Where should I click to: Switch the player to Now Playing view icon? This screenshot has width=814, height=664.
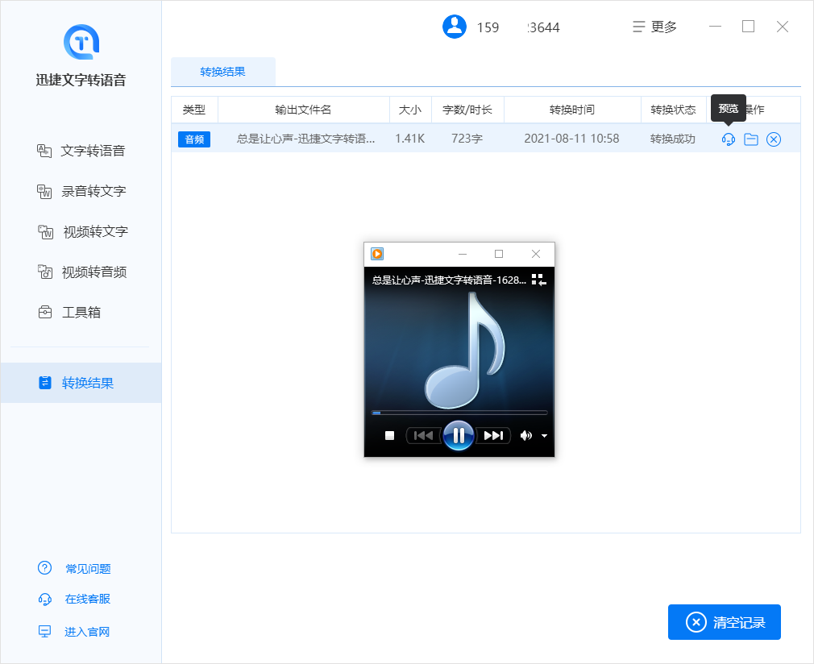tap(539, 280)
